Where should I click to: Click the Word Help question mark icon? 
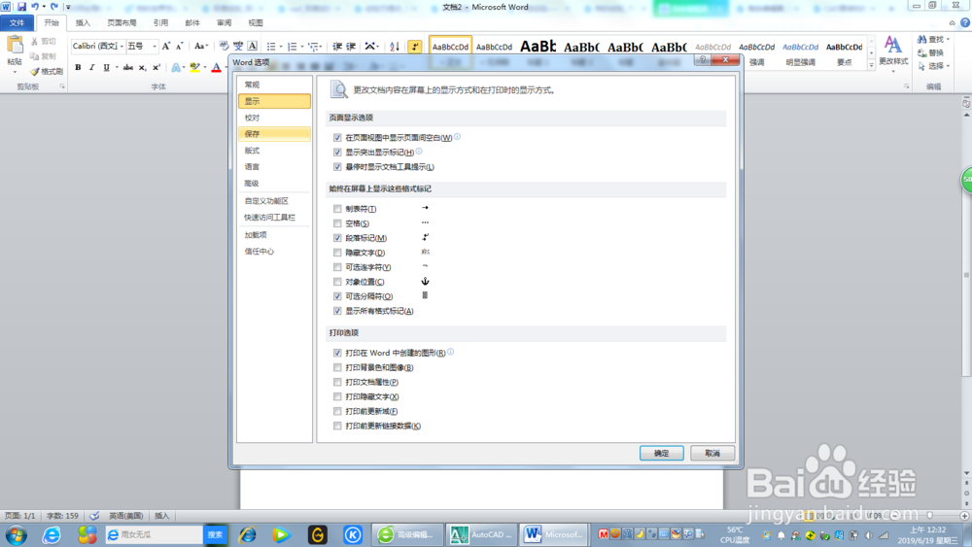(x=964, y=23)
